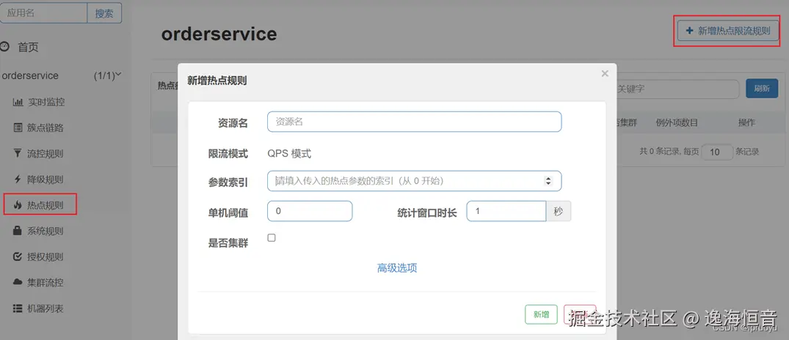Collapse the orderservice app menu
789x340 pixels.
tap(118, 75)
